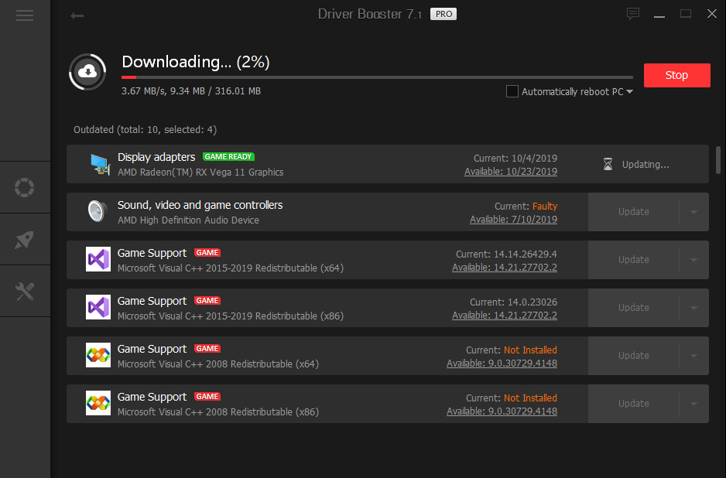Expand Update options for Visual C++ 2008 x86

(x=694, y=403)
